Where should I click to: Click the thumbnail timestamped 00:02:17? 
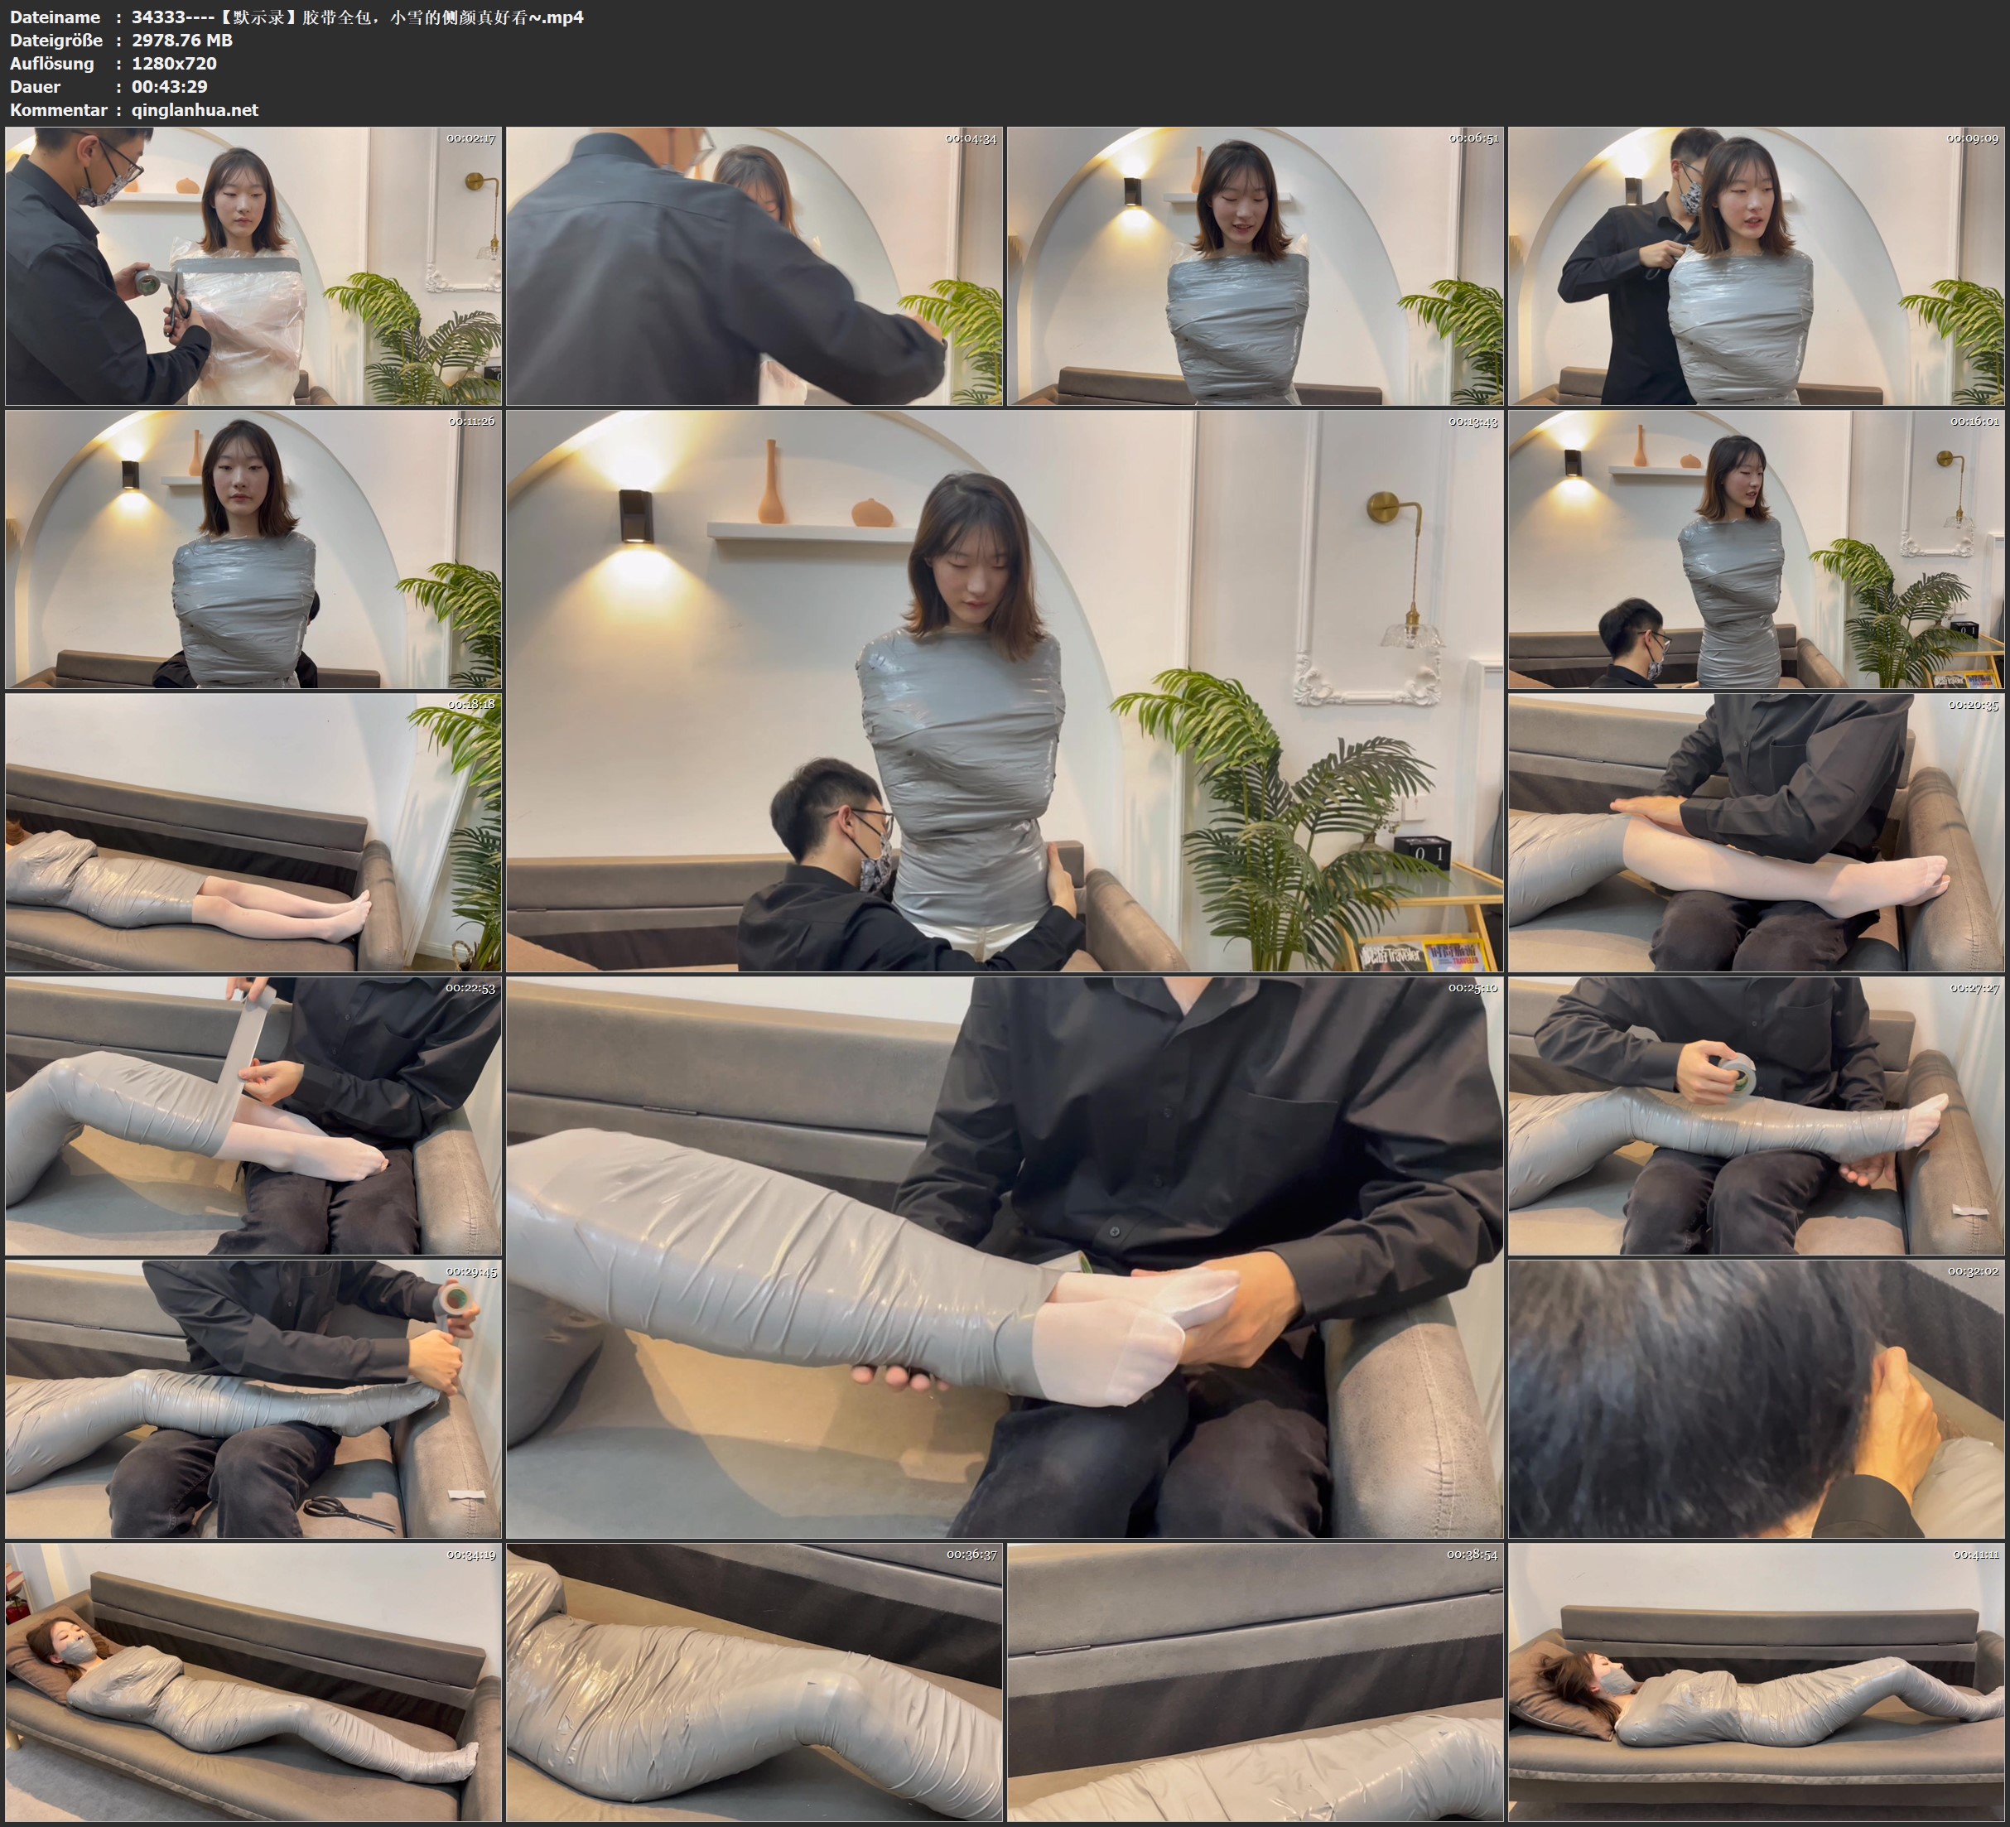tap(253, 265)
